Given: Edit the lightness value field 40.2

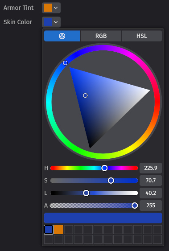Looking at the screenshot, I should 151,193.
